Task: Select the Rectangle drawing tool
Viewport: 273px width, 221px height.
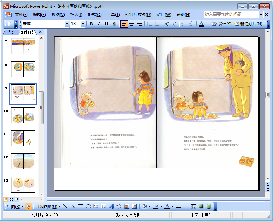Action: click(x=80, y=207)
